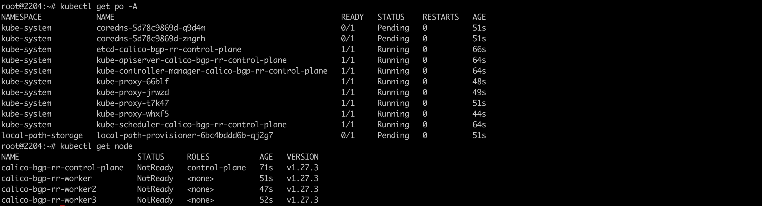Click the coredns-5d78c9869d-zngrh pod name
762x206 pixels.
point(151,39)
